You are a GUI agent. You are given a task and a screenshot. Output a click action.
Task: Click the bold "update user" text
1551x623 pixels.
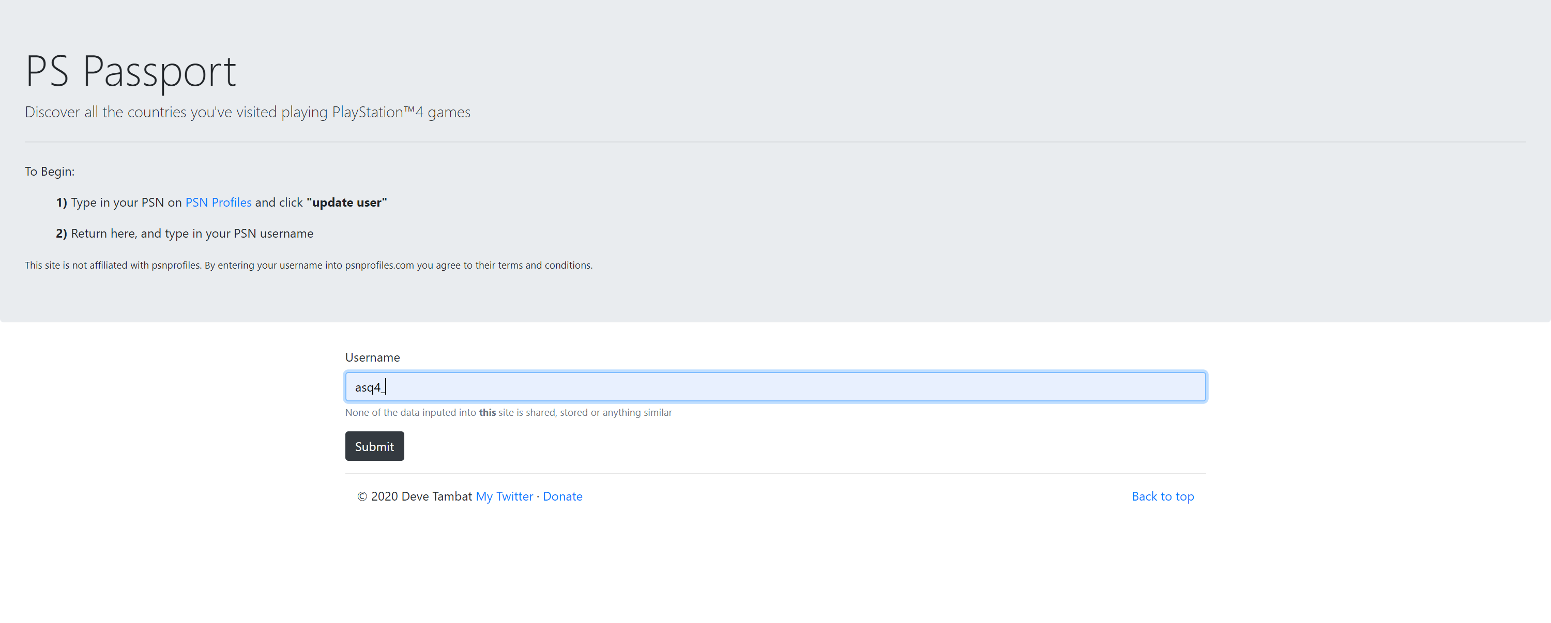346,203
